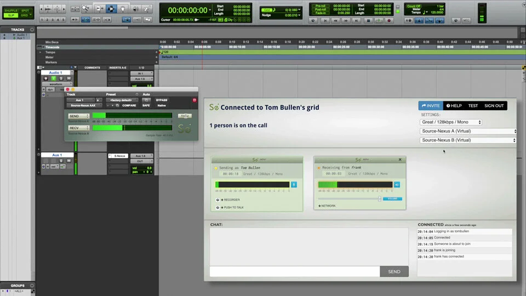Open factory default preset dropdown
This screenshot has width=526, height=296.
[x=121, y=100]
